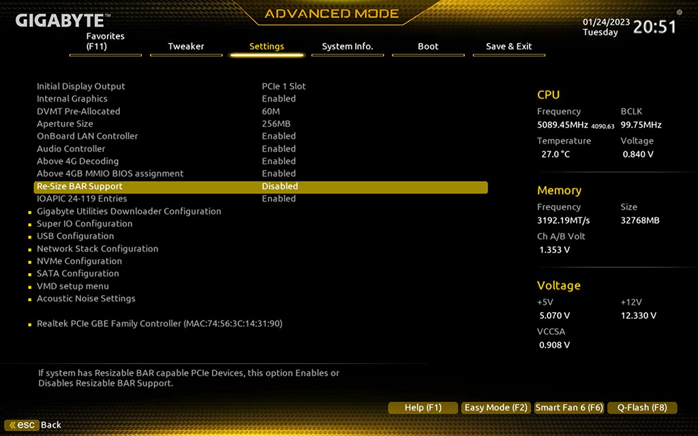Screen dimensions: 698x436
Task: Open NVMe Configuration submenu
Action: 79,261
